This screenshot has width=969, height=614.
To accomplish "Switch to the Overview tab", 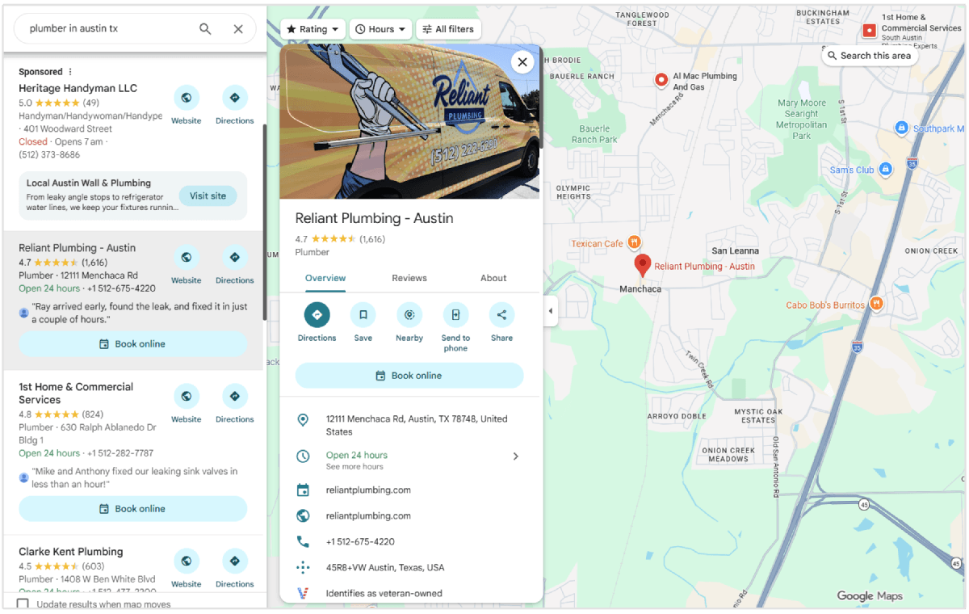I will coord(325,278).
